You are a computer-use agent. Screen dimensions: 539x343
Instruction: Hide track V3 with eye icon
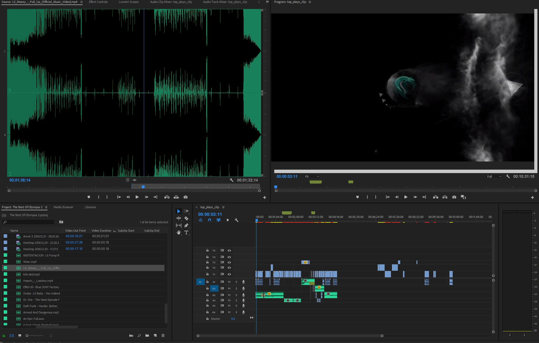(229, 262)
